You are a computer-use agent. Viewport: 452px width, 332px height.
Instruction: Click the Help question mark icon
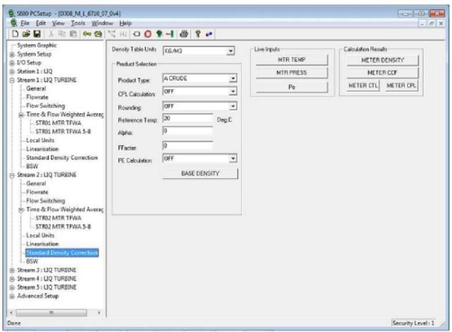198,34
